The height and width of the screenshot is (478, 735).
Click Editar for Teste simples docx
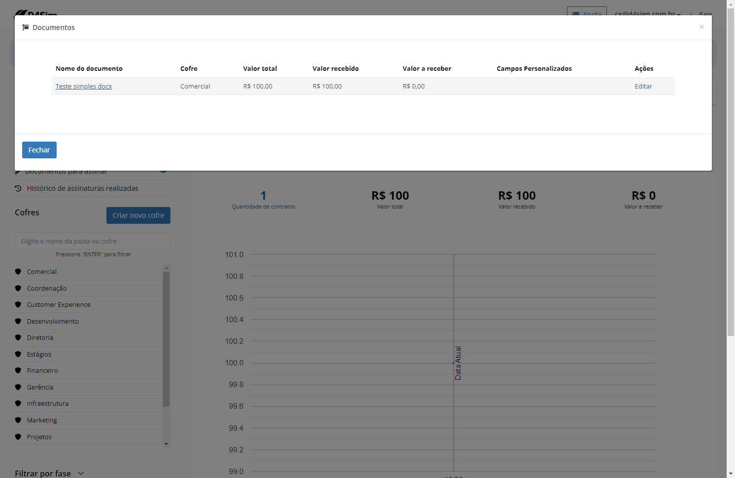pyautogui.click(x=643, y=86)
